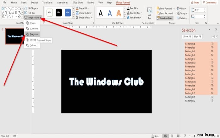Expand the shapes gallery list
The width and height of the screenshot is (220, 138).
click(22, 17)
